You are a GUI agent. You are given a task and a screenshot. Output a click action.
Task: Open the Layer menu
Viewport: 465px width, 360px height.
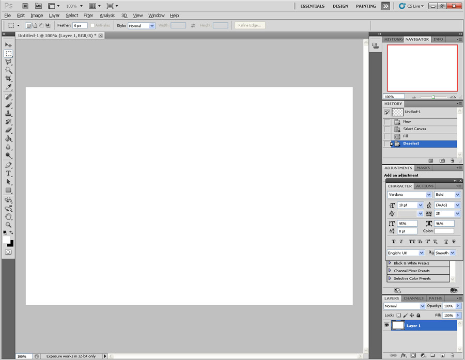click(54, 15)
